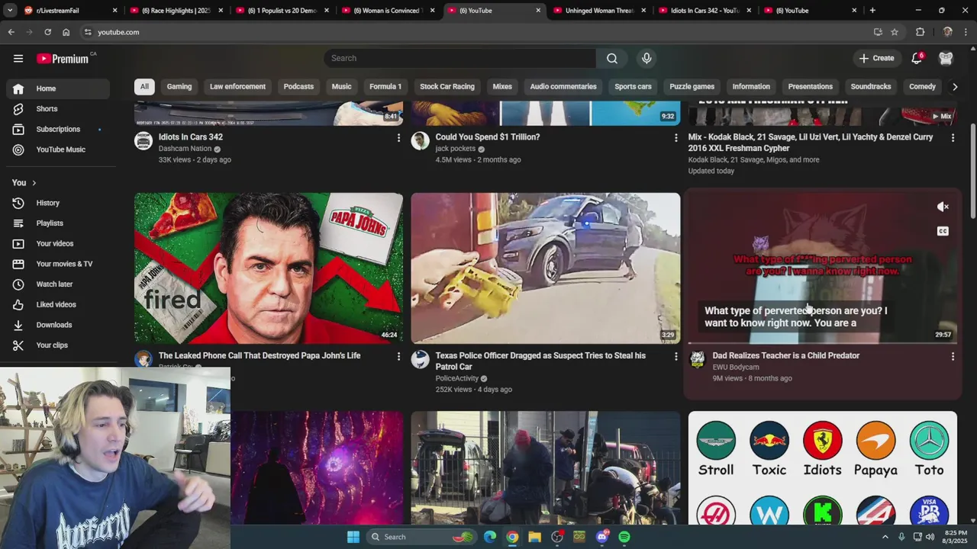Screen dimensions: 977x549
Task: Select the Podcasts chip
Action: 298,87
